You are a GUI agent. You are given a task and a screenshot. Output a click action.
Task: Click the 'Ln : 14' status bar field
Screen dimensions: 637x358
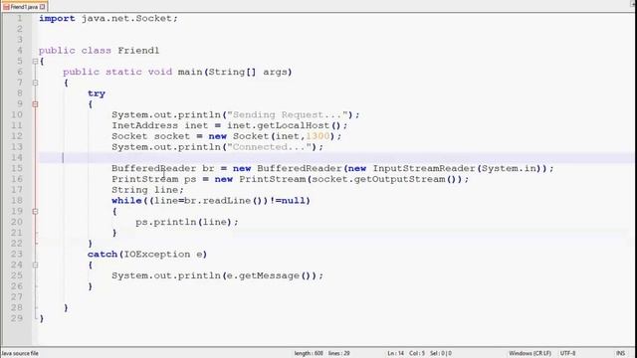(x=396, y=353)
